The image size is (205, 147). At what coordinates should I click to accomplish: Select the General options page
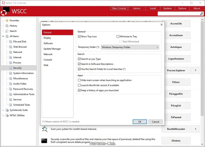[x=57, y=33]
